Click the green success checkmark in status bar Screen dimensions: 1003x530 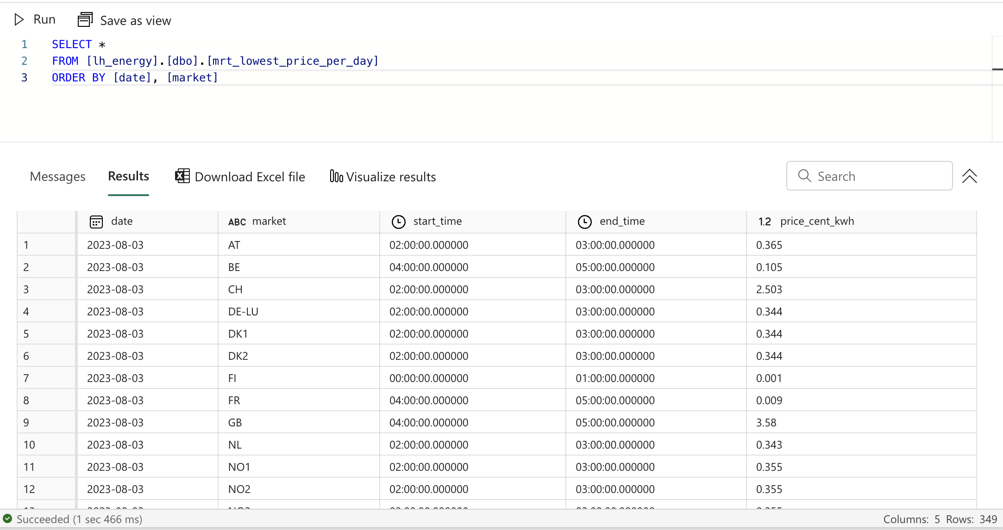[x=7, y=519]
